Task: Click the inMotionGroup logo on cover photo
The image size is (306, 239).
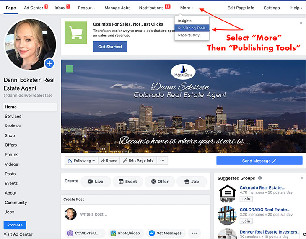Action: click(x=183, y=72)
